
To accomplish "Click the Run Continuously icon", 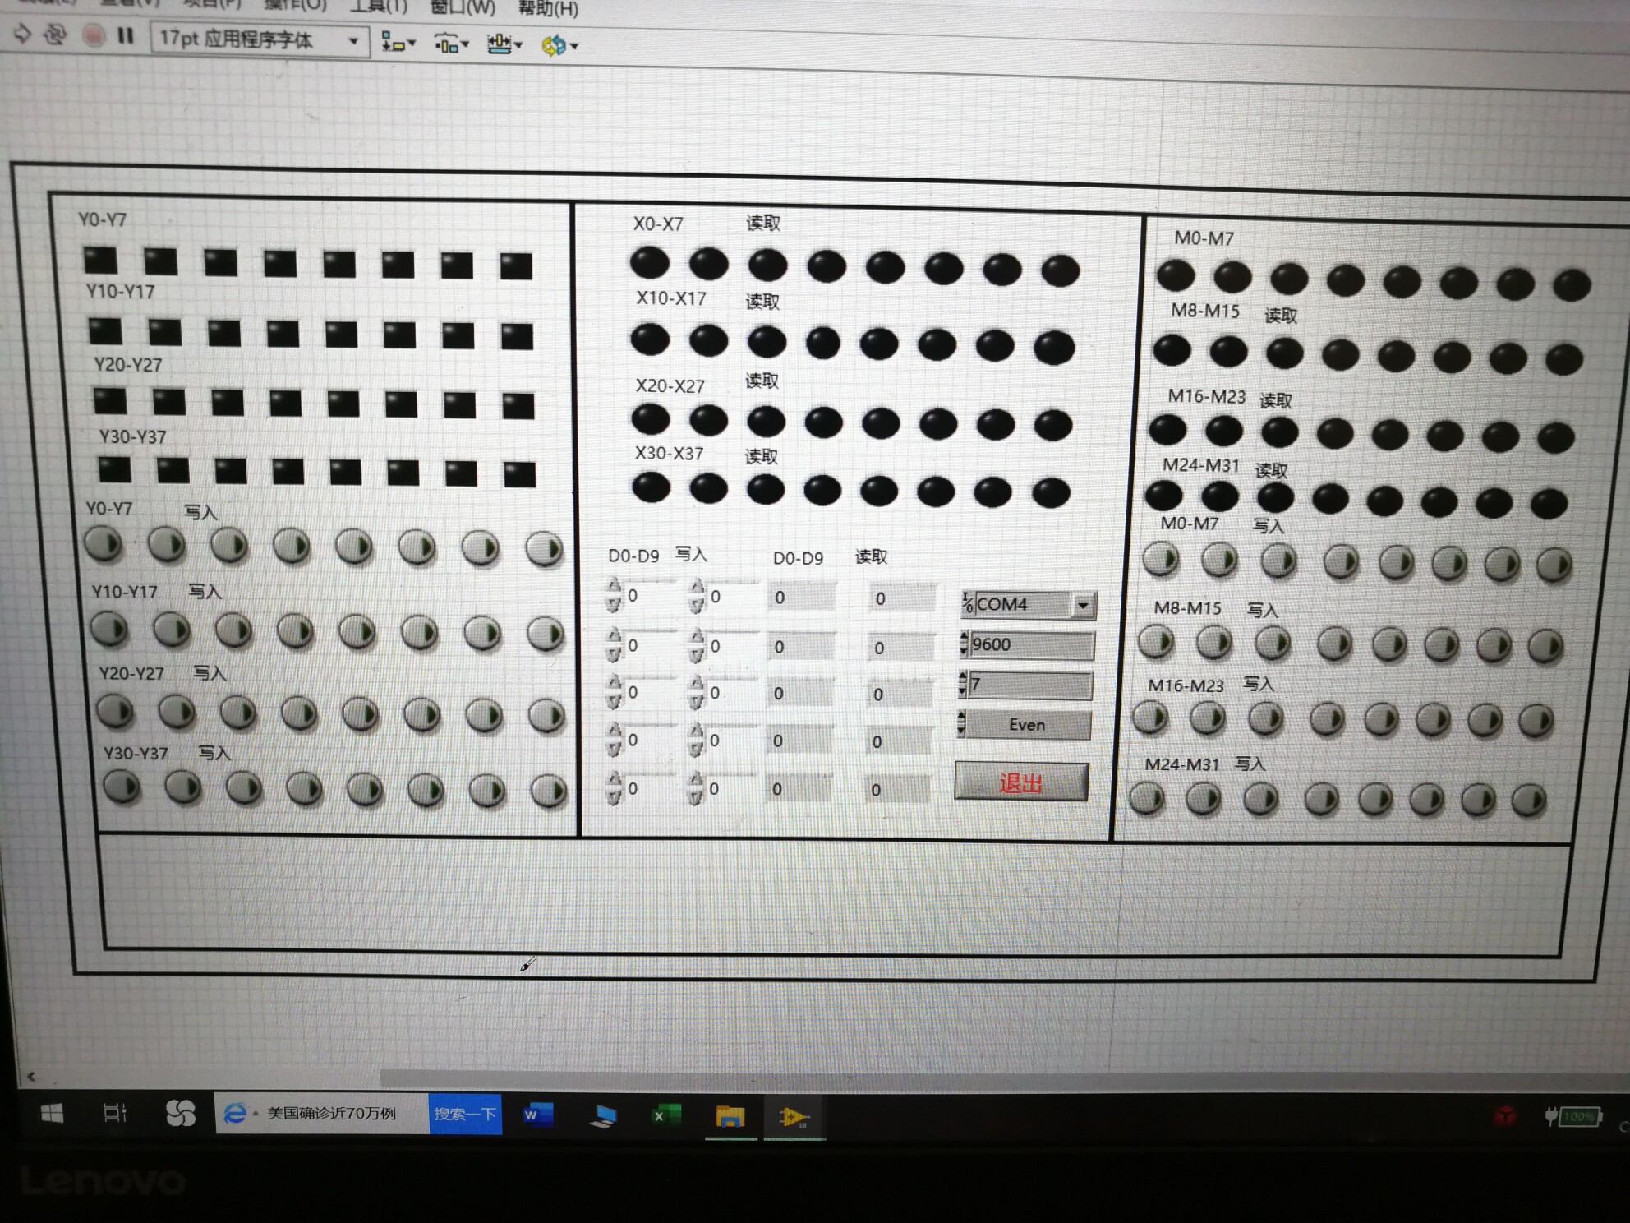I will coord(55,35).
